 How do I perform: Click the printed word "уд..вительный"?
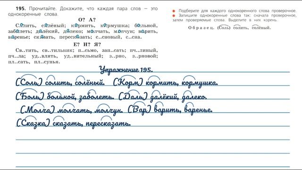[x=84, y=56]
